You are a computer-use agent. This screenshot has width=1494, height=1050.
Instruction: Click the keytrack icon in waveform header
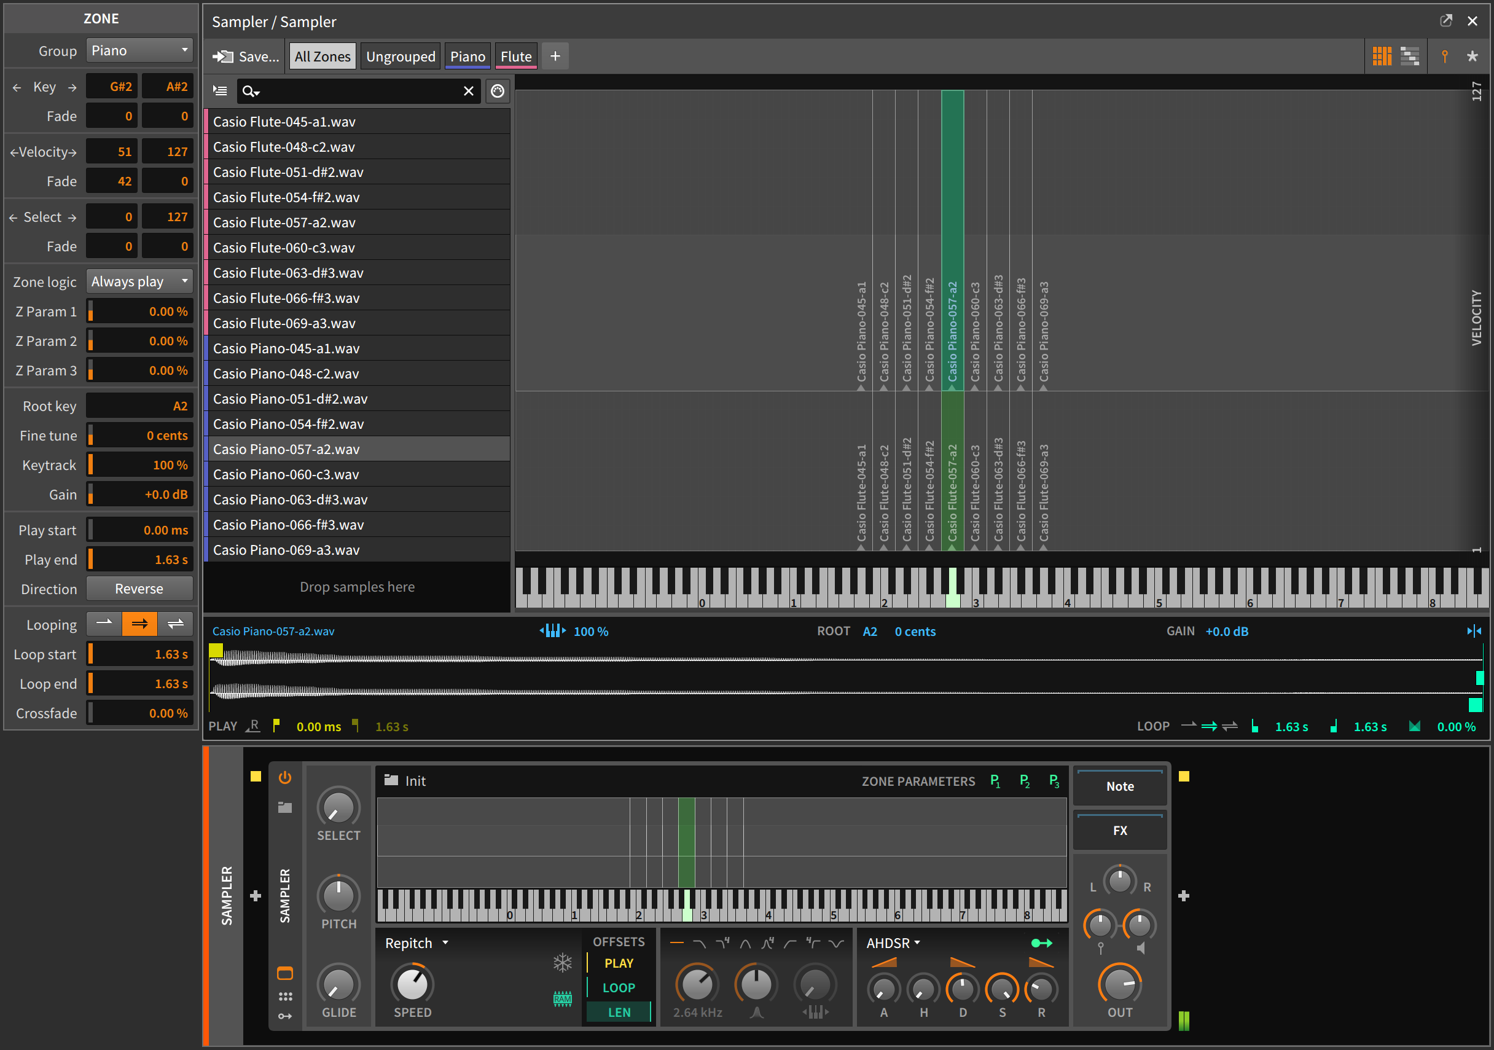[x=552, y=631]
